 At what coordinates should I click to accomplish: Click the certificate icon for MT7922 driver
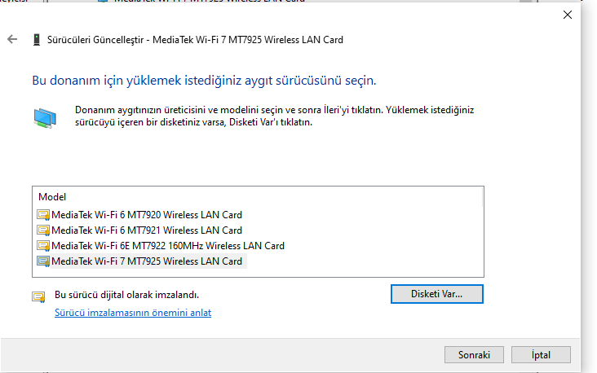(x=43, y=246)
